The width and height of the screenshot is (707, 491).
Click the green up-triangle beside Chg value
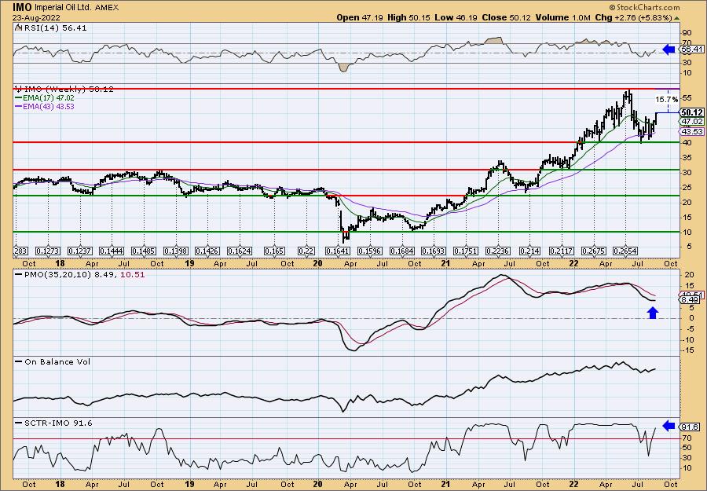[676, 18]
